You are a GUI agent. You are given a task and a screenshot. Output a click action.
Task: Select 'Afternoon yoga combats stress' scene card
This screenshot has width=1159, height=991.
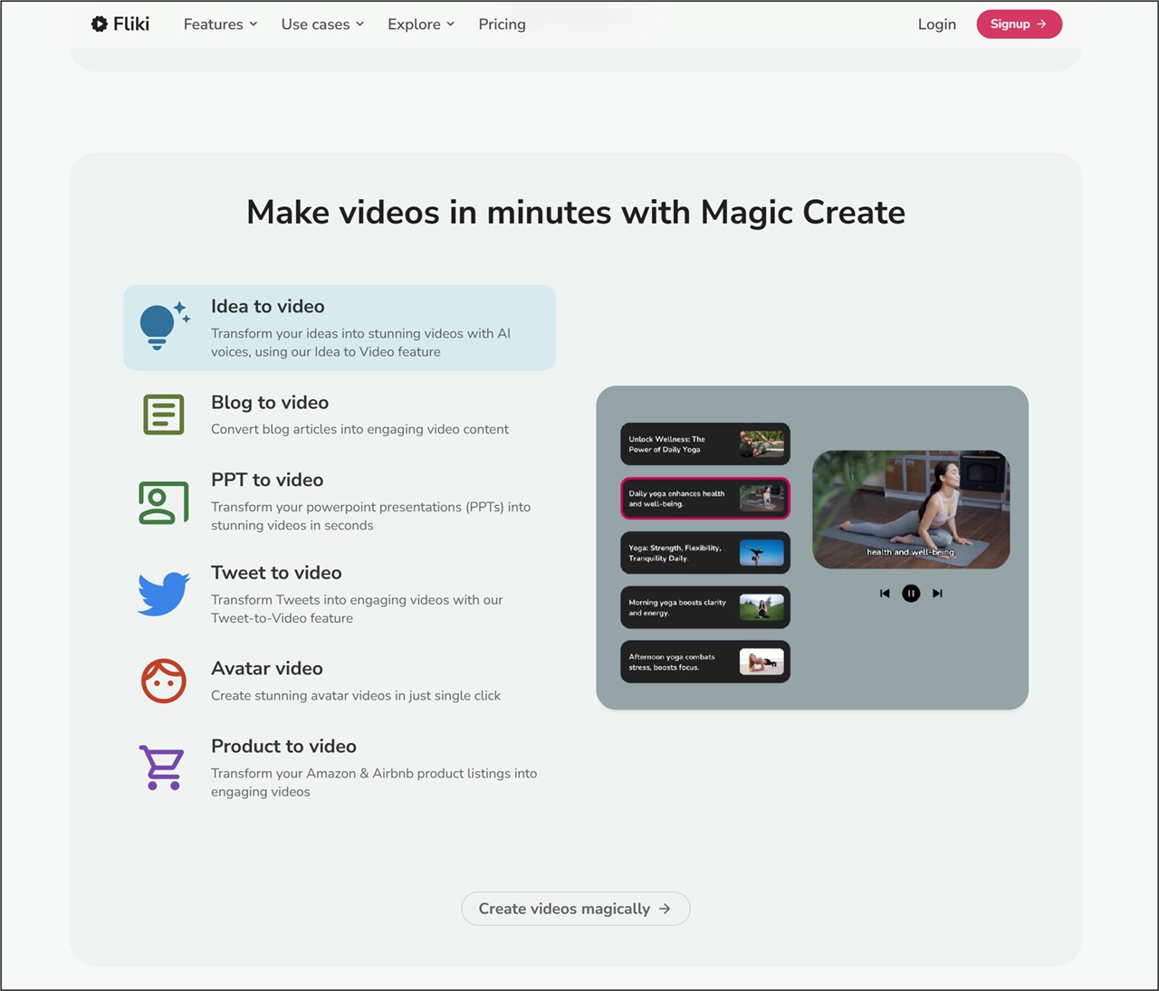click(705, 662)
